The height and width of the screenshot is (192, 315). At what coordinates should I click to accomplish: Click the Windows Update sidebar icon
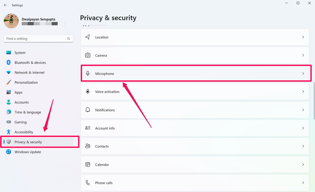[x=9, y=152]
